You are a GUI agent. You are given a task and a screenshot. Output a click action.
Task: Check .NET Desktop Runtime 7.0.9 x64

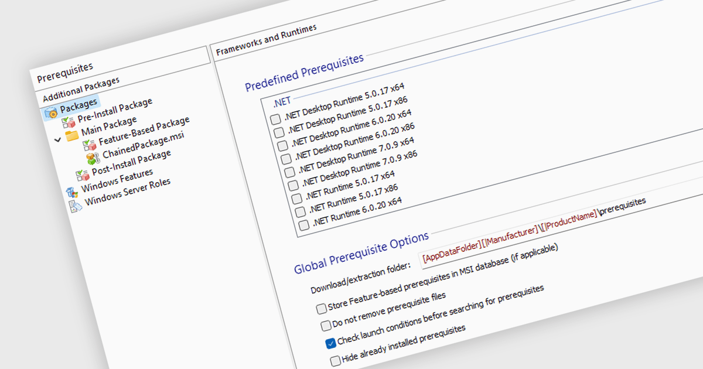[288, 172]
